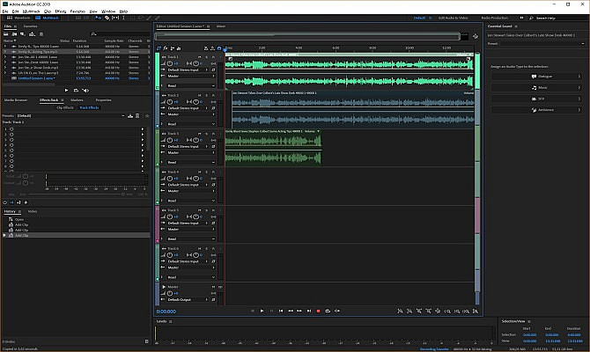
Task: Open the Track 2 Read automation mode dropdown
Action: click(190, 124)
